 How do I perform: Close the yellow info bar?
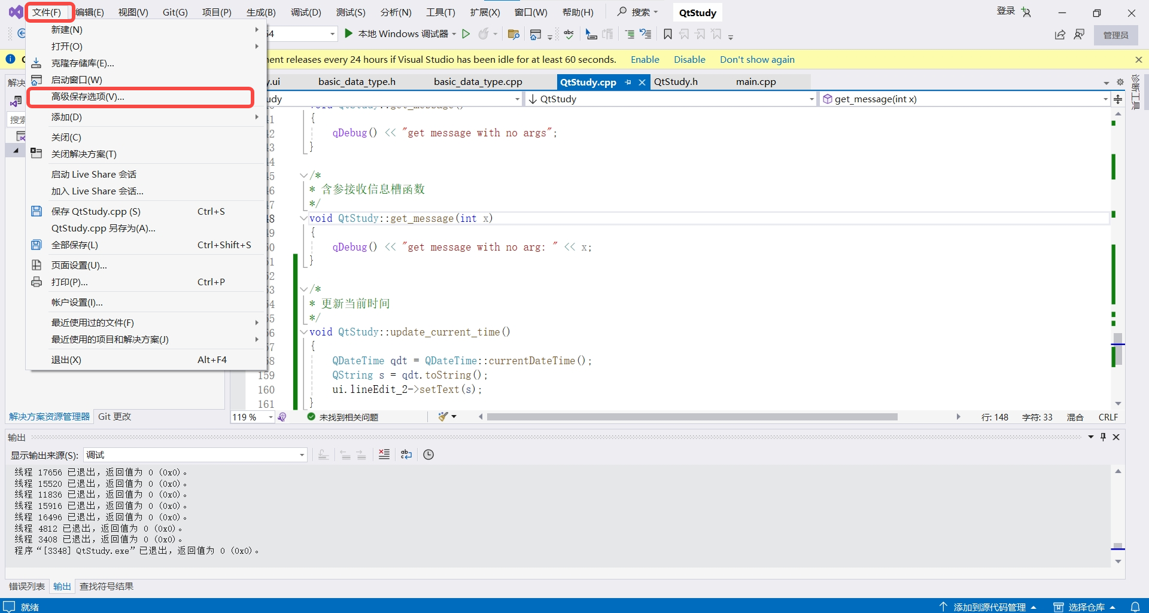point(1138,60)
